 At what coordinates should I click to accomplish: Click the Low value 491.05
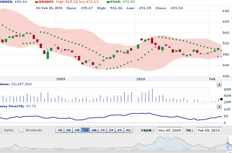click(145, 8)
